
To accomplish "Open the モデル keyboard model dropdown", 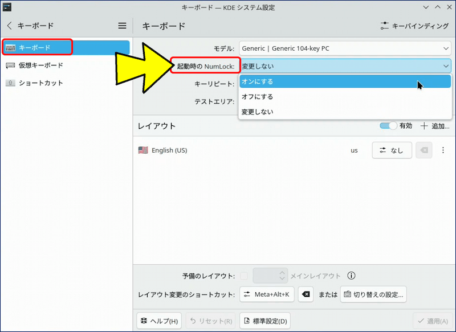I will [345, 48].
